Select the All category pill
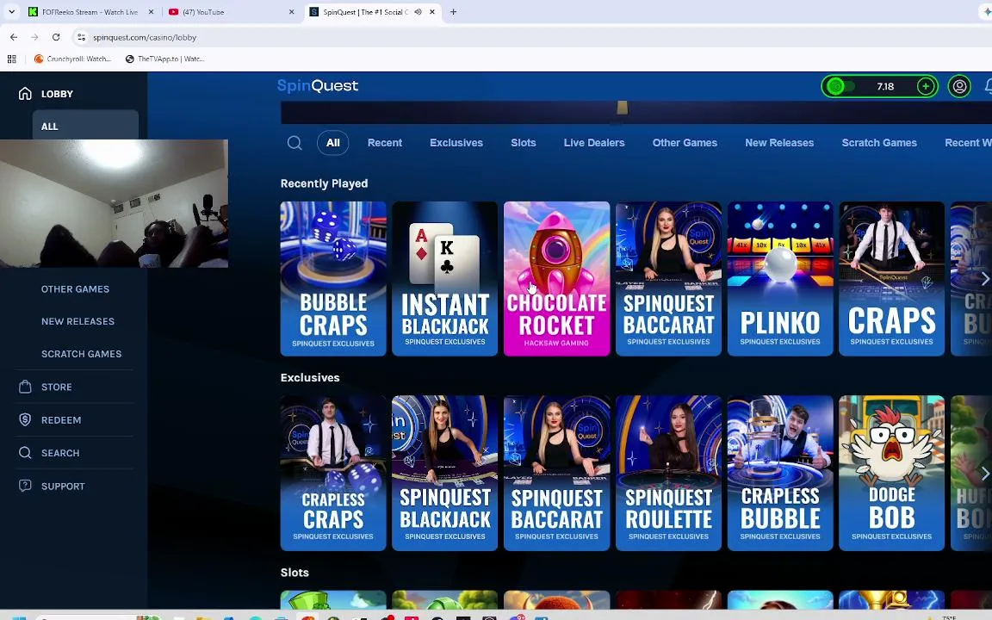The height and width of the screenshot is (620, 992). 332,143
